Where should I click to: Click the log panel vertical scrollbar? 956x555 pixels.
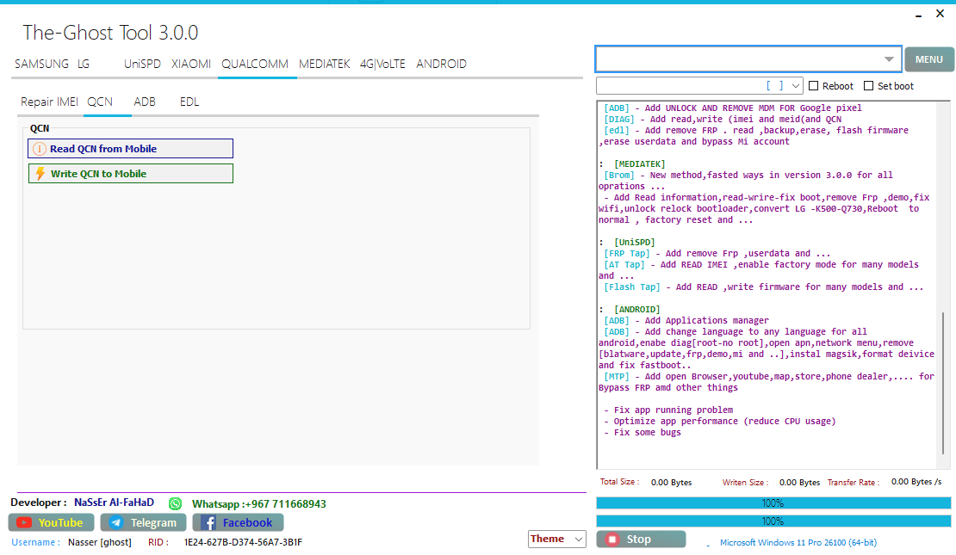click(946, 387)
